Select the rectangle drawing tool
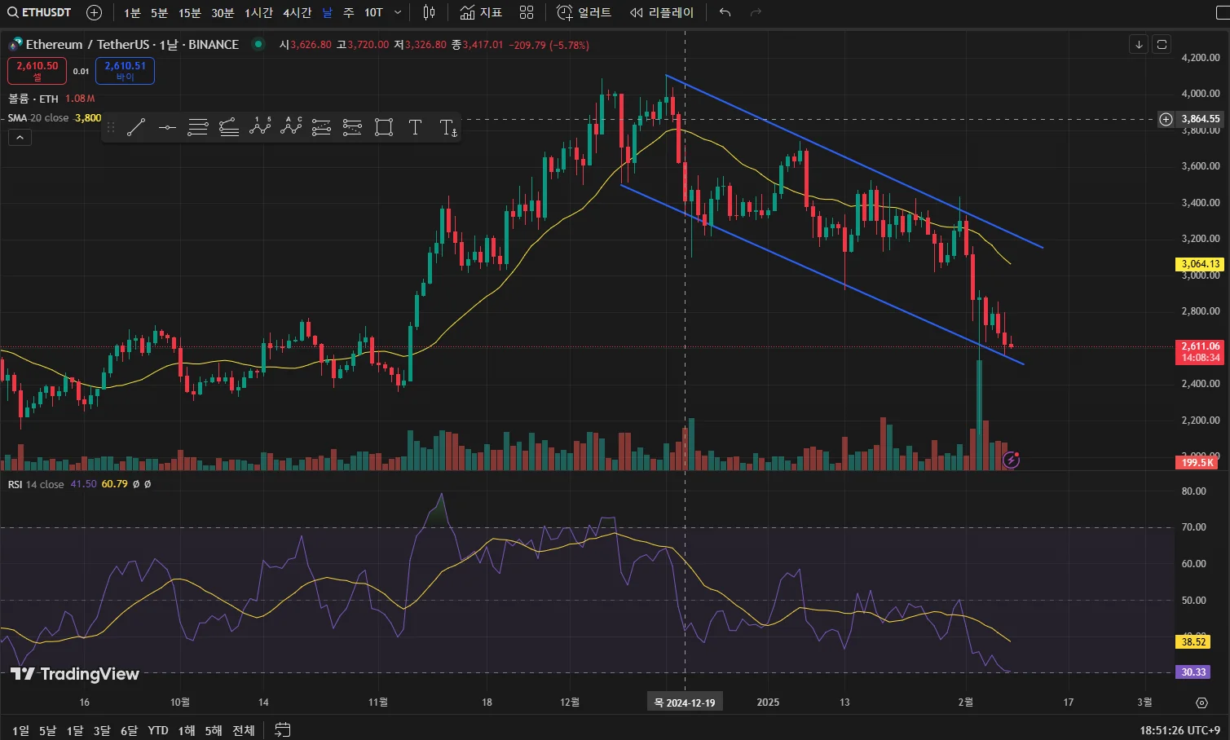 [x=384, y=127]
